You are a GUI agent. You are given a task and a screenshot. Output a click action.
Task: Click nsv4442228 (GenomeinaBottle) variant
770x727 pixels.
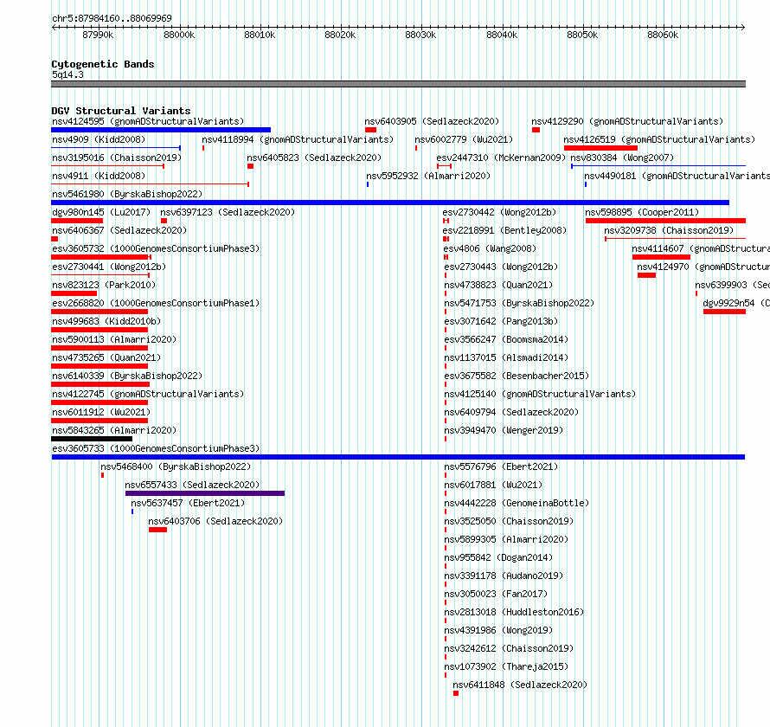(x=517, y=503)
